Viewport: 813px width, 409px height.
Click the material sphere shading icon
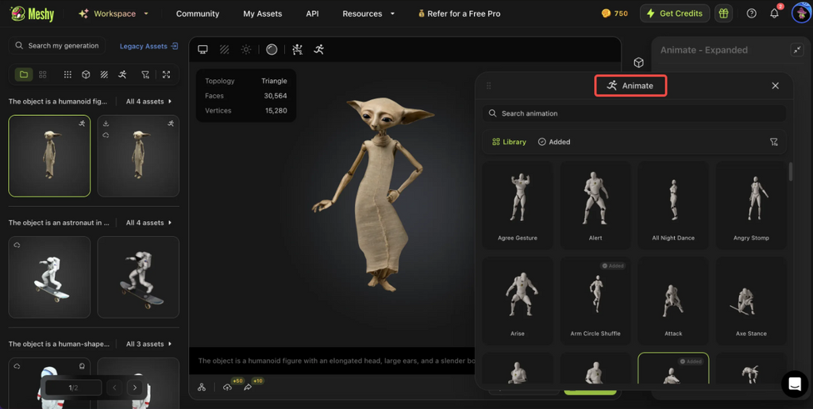tap(272, 49)
